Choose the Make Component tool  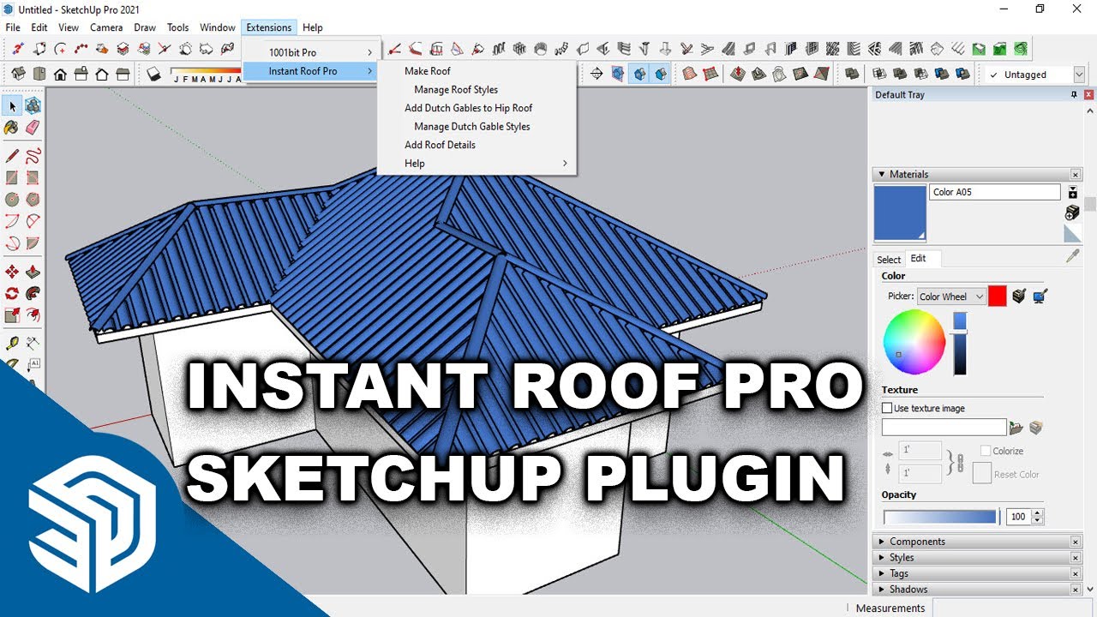[33, 105]
